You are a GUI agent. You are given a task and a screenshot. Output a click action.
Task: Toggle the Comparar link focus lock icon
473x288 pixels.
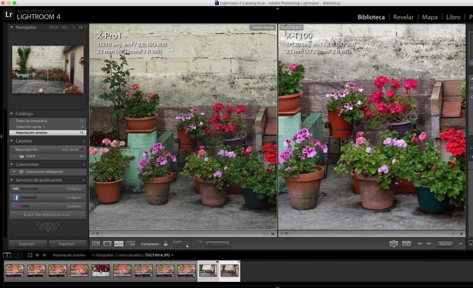166,244
